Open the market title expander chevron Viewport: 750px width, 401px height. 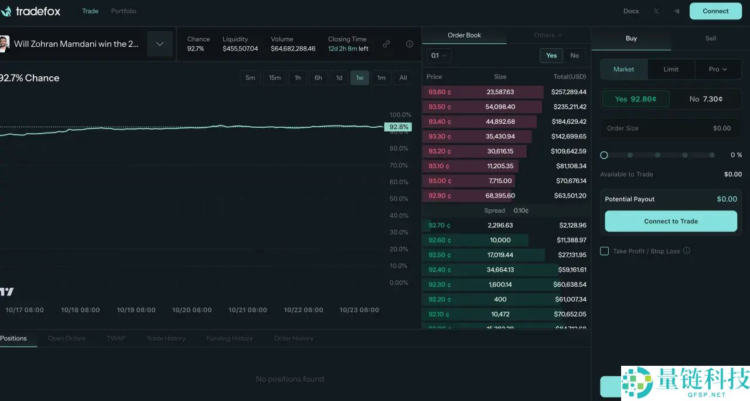point(159,43)
